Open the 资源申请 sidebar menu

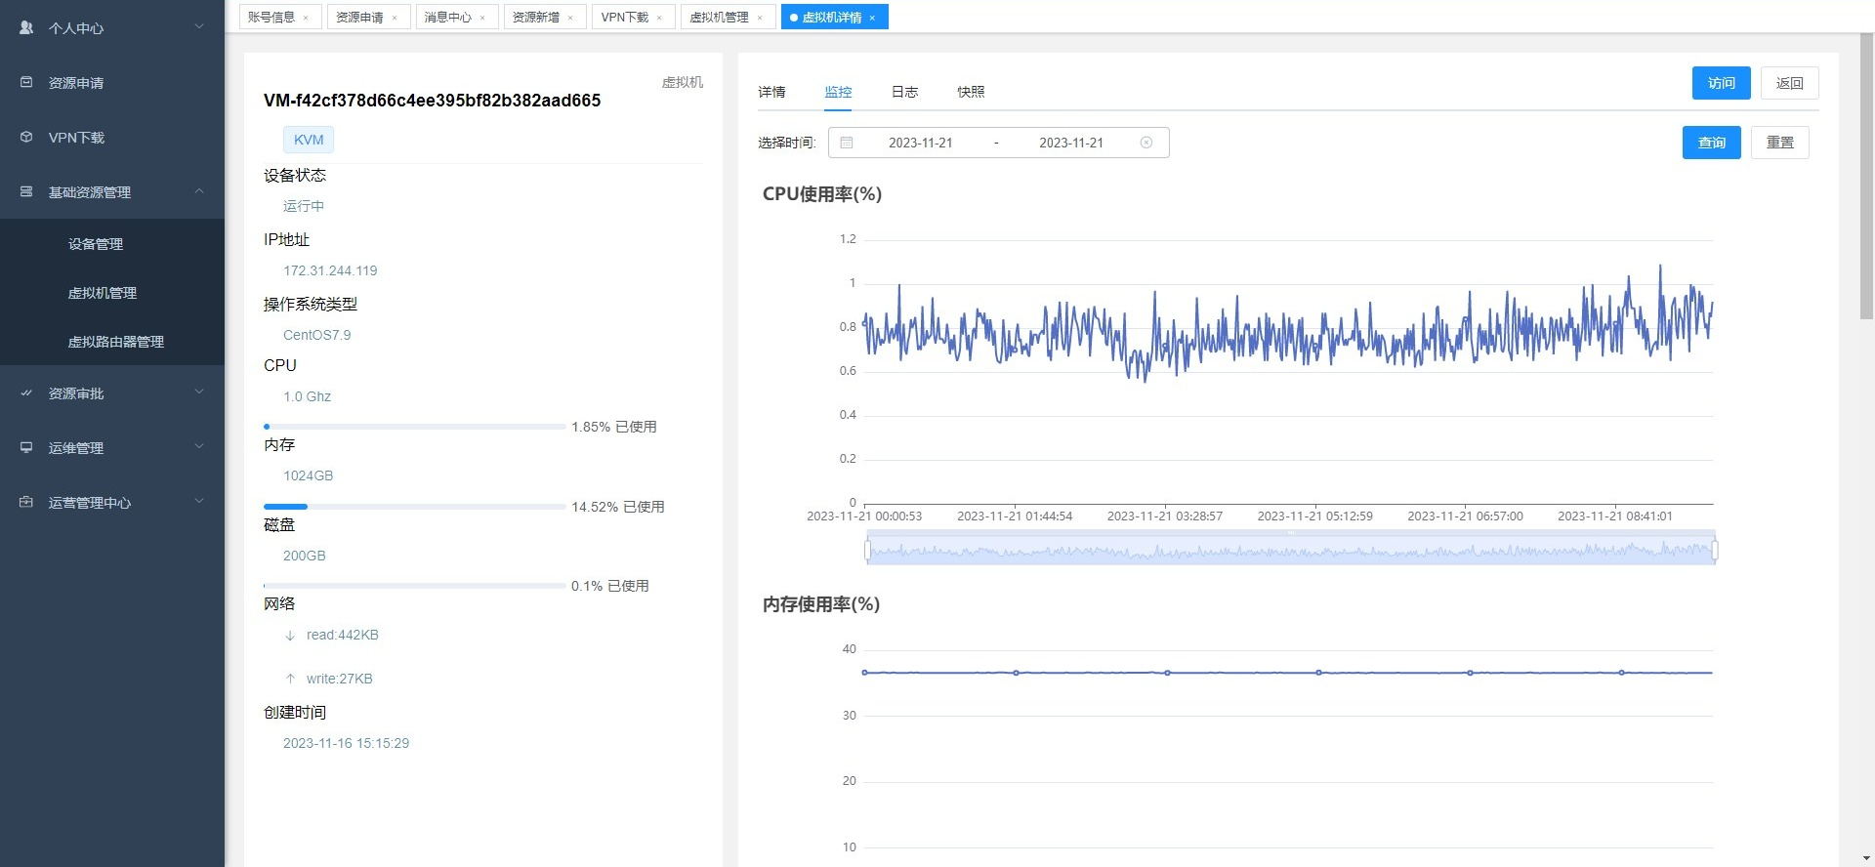click(112, 82)
